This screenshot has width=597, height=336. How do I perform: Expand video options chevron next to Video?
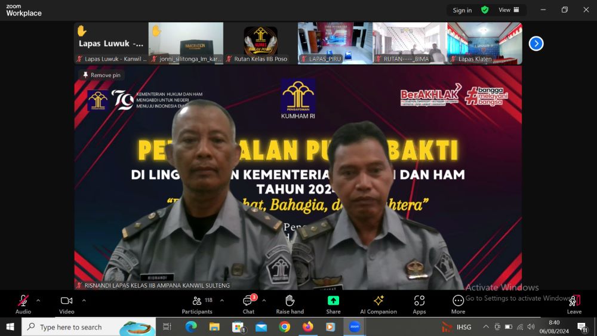(84, 300)
